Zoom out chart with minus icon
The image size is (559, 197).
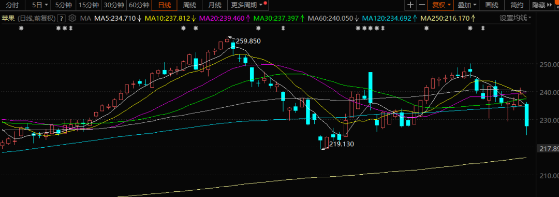422,5
